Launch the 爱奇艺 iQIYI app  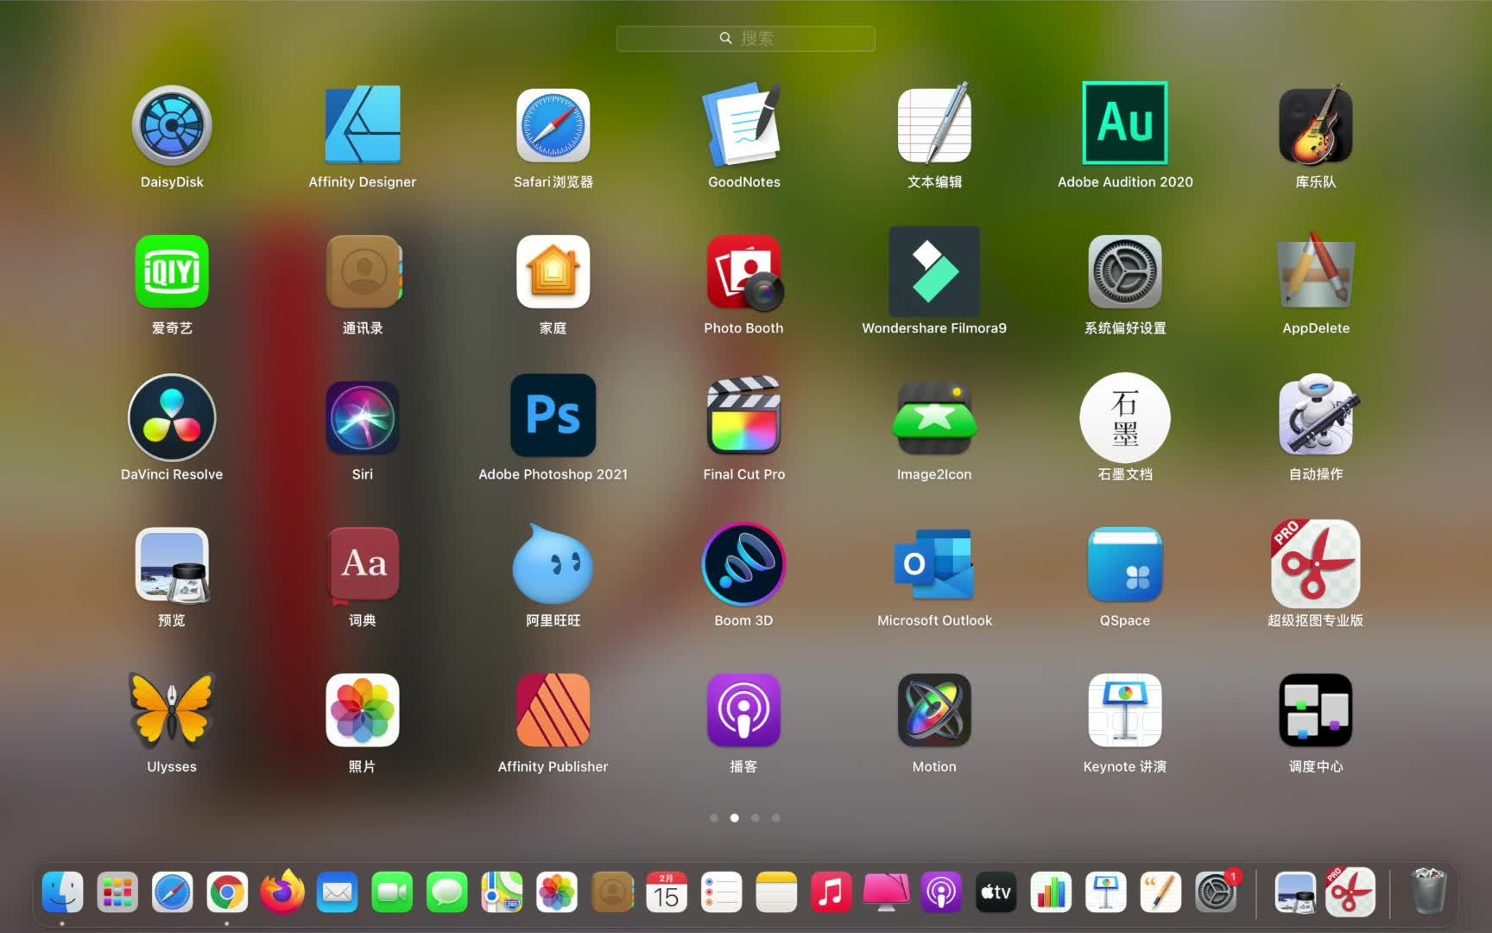[172, 271]
